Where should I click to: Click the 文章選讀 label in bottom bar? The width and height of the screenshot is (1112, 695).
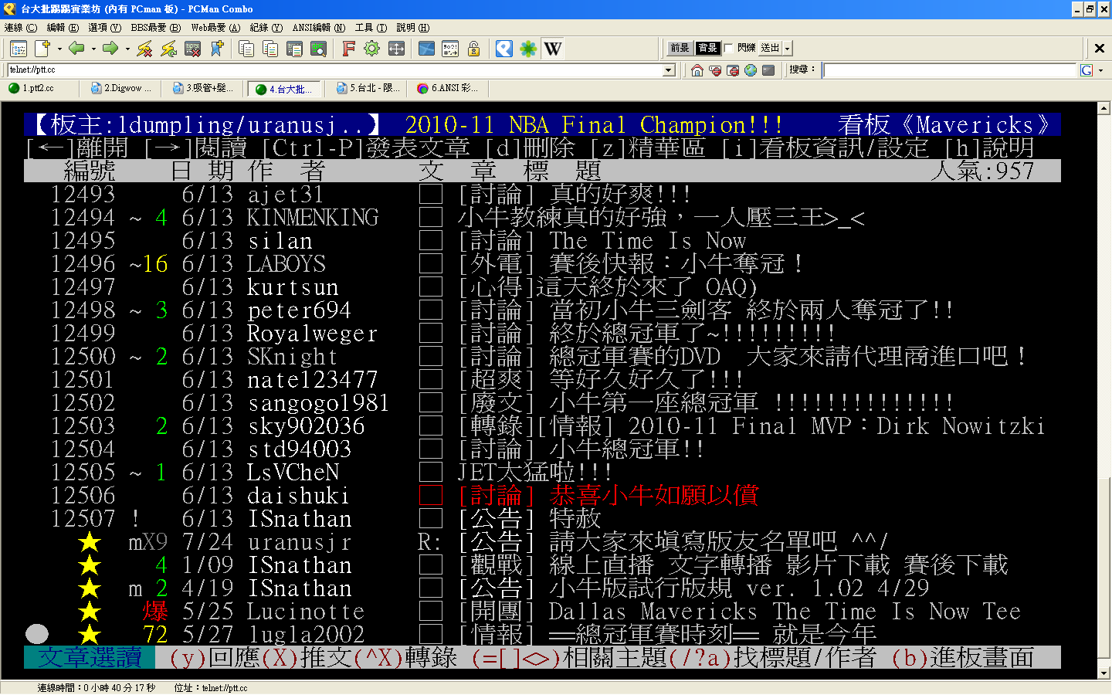pyautogui.click(x=90, y=658)
